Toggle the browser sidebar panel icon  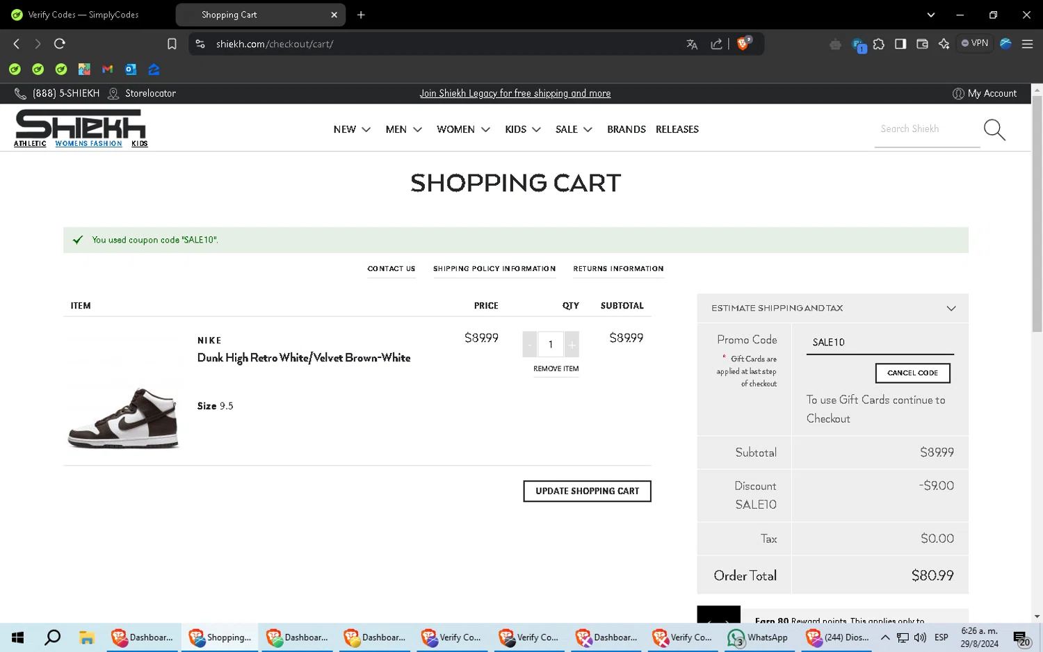pos(900,44)
